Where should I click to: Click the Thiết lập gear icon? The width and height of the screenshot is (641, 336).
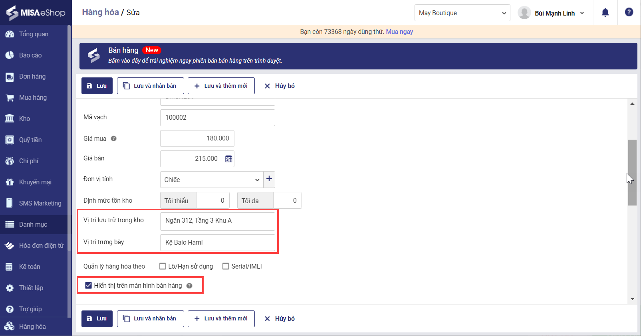[x=10, y=288]
